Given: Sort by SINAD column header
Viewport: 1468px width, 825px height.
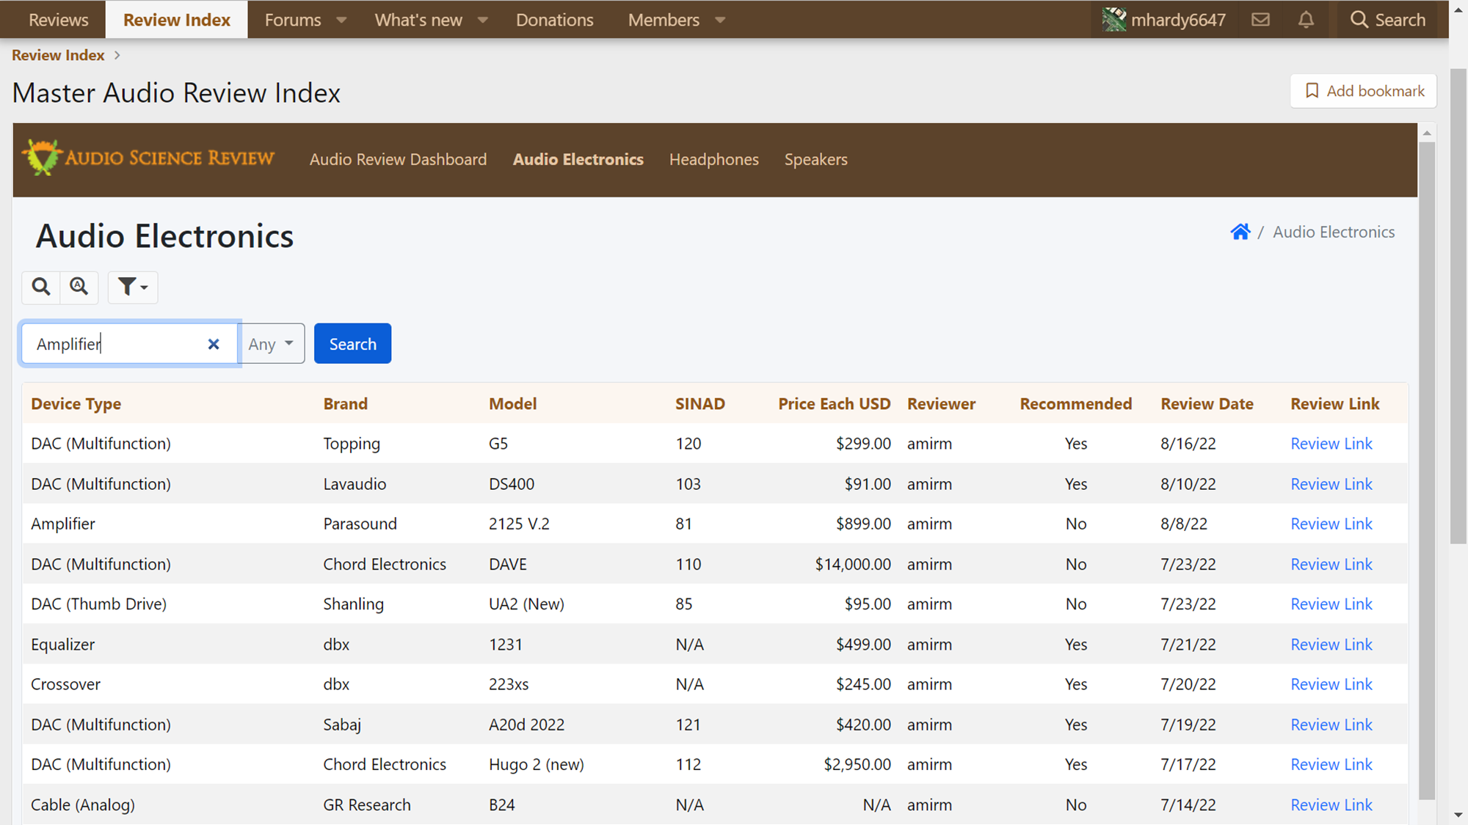Looking at the screenshot, I should pyautogui.click(x=700, y=404).
